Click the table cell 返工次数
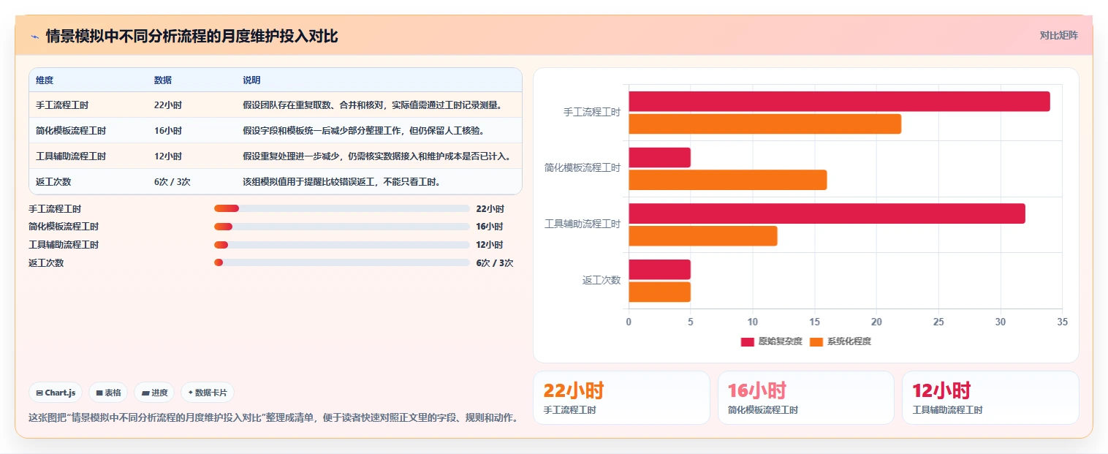Image resolution: width=1108 pixels, height=454 pixels. click(53, 182)
